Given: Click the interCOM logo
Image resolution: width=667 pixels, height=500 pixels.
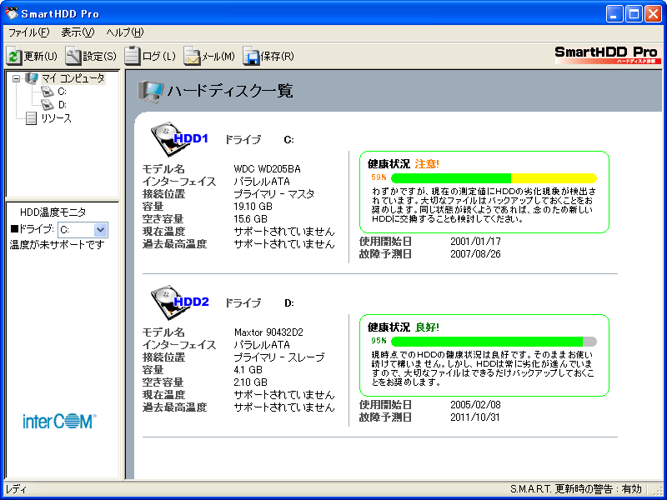Looking at the screenshot, I should [59, 421].
